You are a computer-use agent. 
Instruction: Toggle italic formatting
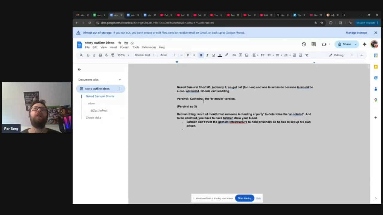[x=207, y=55]
